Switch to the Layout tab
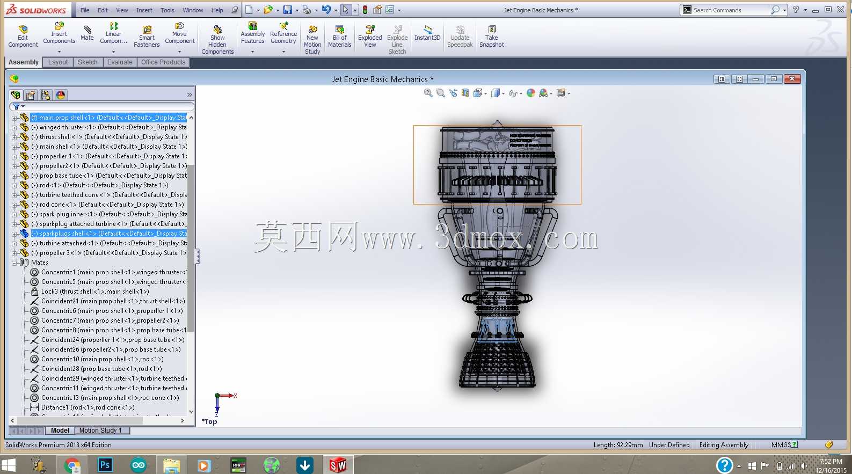This screenshot has height=474, width=852. (x=58, y=62)
